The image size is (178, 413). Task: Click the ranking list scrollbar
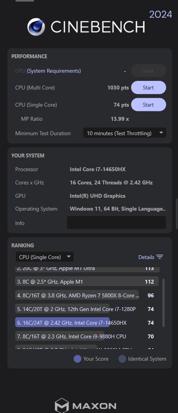click(x=164, y=303)
